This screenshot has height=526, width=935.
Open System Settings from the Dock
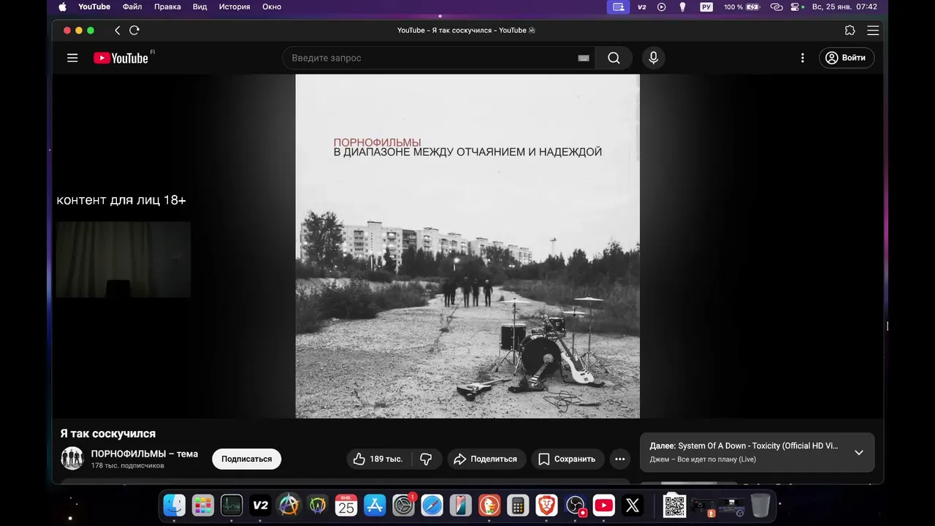[x=403, y=505]
